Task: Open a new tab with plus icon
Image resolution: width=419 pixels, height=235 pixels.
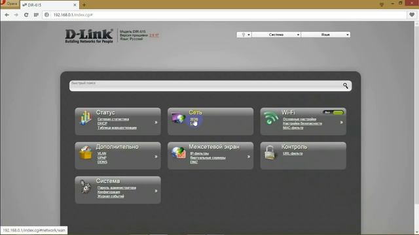Action: [x=84, y=5]
